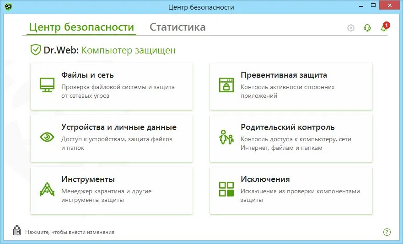
Task: Click the 'Компьютер защищен' status text
Action: click(129, 50)
